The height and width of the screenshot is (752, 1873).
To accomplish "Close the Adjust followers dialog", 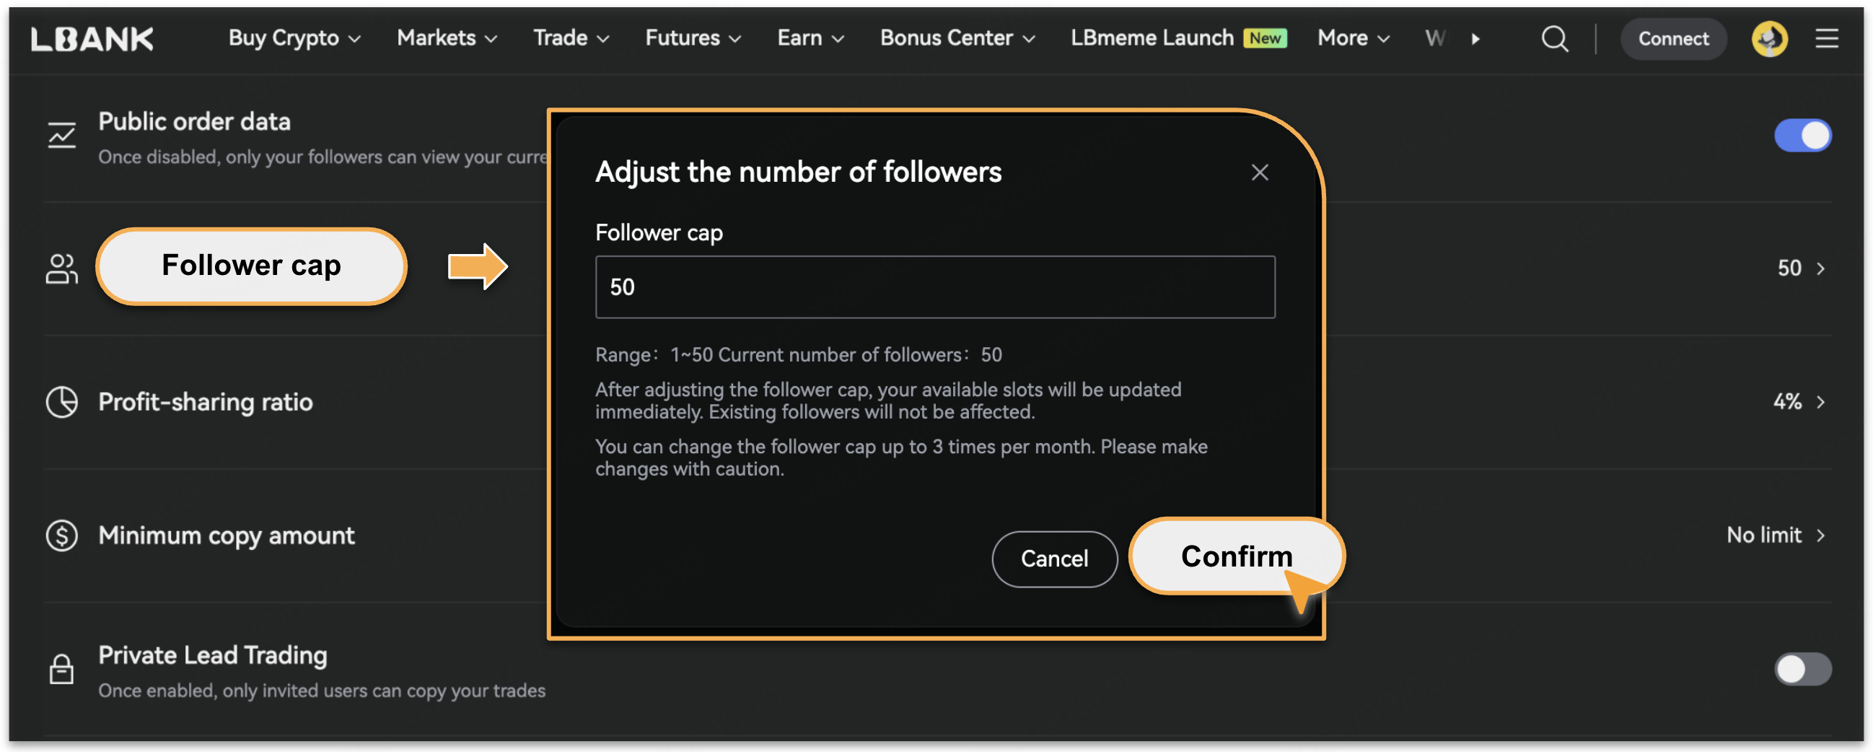I will click(x=1259, y=172).
